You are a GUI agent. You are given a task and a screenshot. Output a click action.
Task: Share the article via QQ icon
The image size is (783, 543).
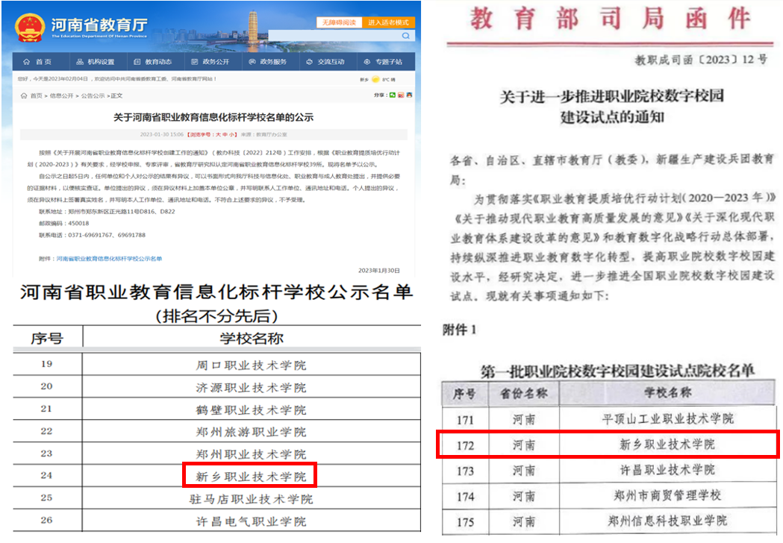(410, 95)
